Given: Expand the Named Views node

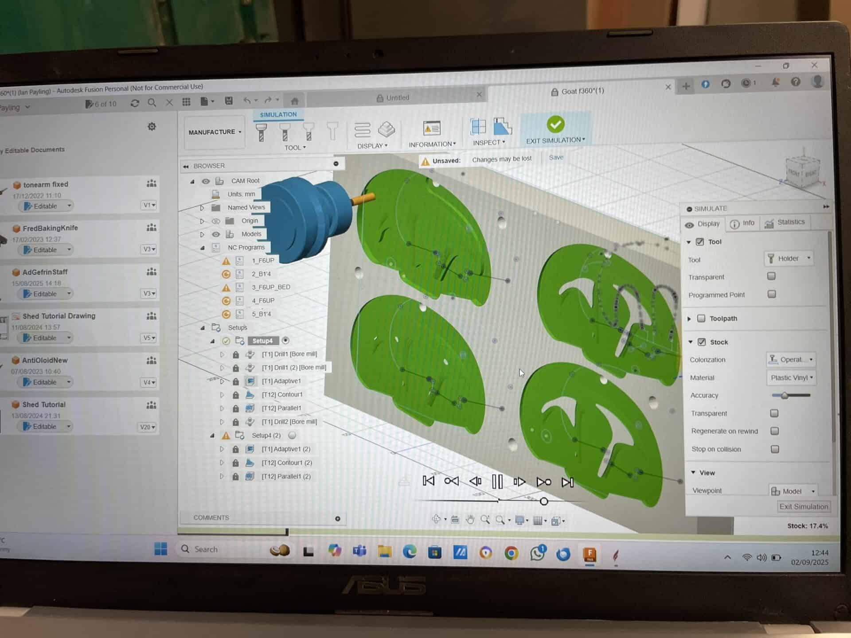Looking at the screenshot, I should tap(202, 207).
